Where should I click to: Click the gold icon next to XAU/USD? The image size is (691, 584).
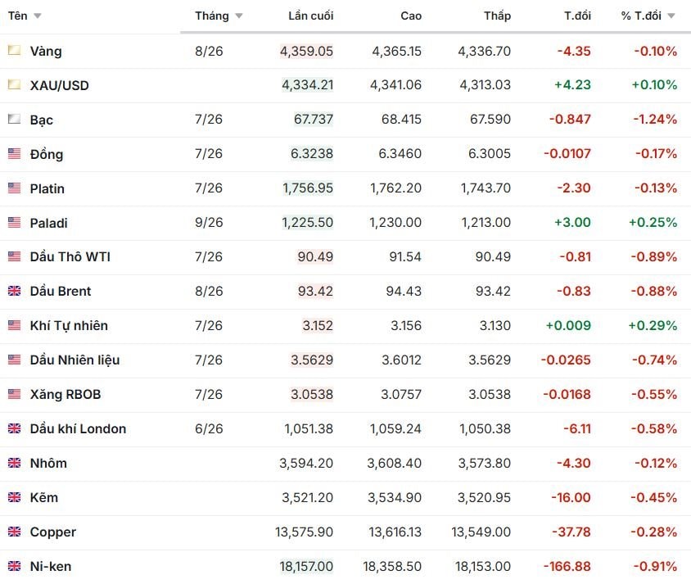(14, 84)
